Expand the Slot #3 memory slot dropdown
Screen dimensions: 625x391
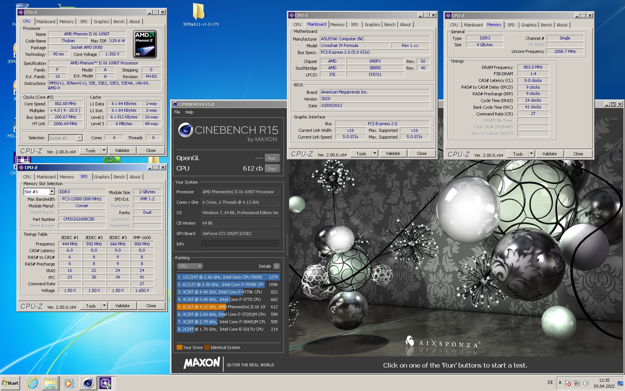tap(52, 192)
